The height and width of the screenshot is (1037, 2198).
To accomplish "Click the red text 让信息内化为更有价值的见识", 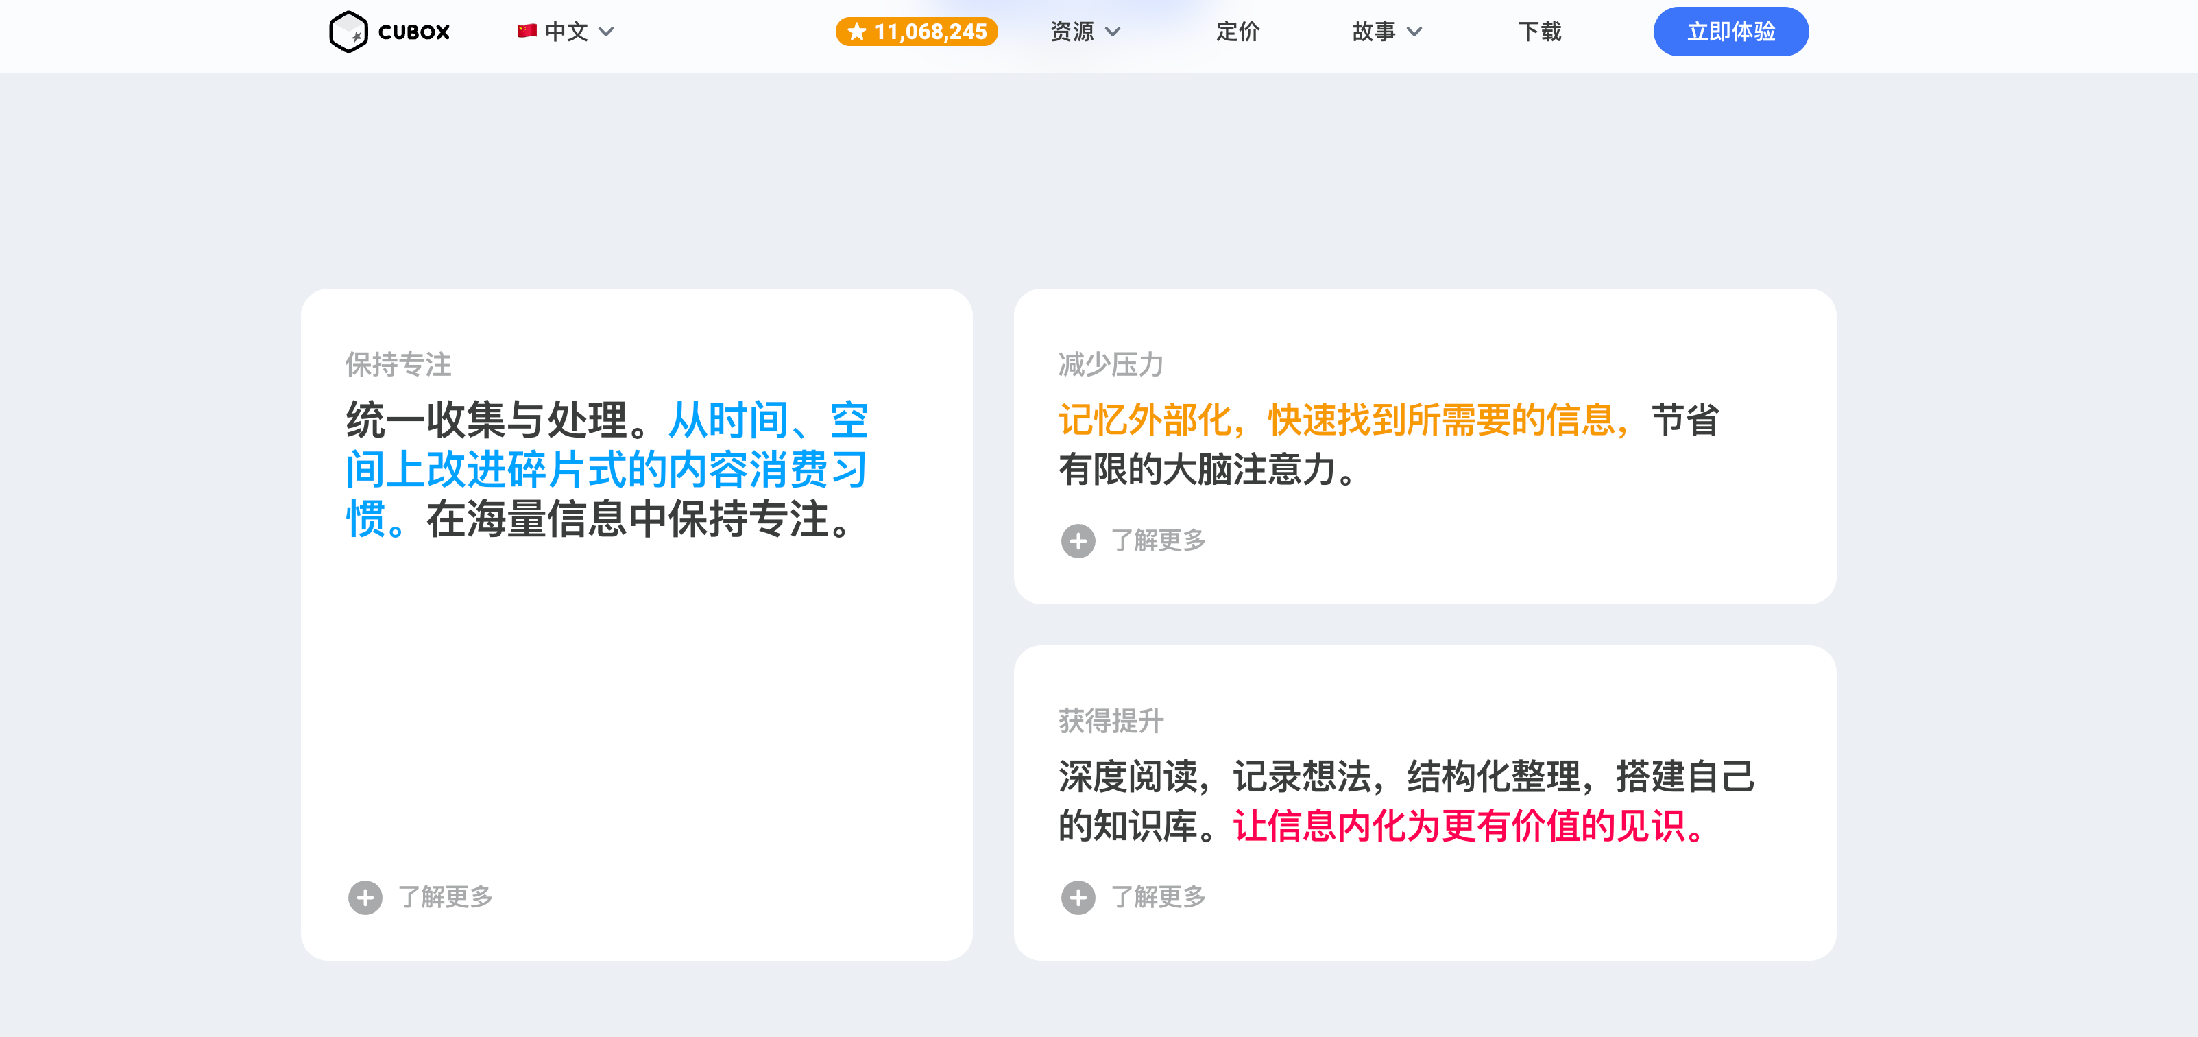I will pyautogui.click(x=1466, y=826).
